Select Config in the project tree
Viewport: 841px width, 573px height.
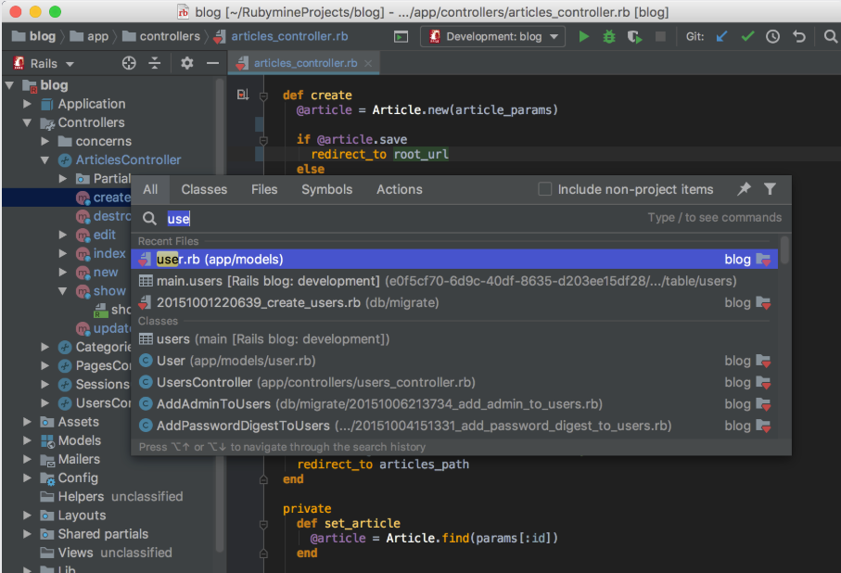[x=78, y=478]
